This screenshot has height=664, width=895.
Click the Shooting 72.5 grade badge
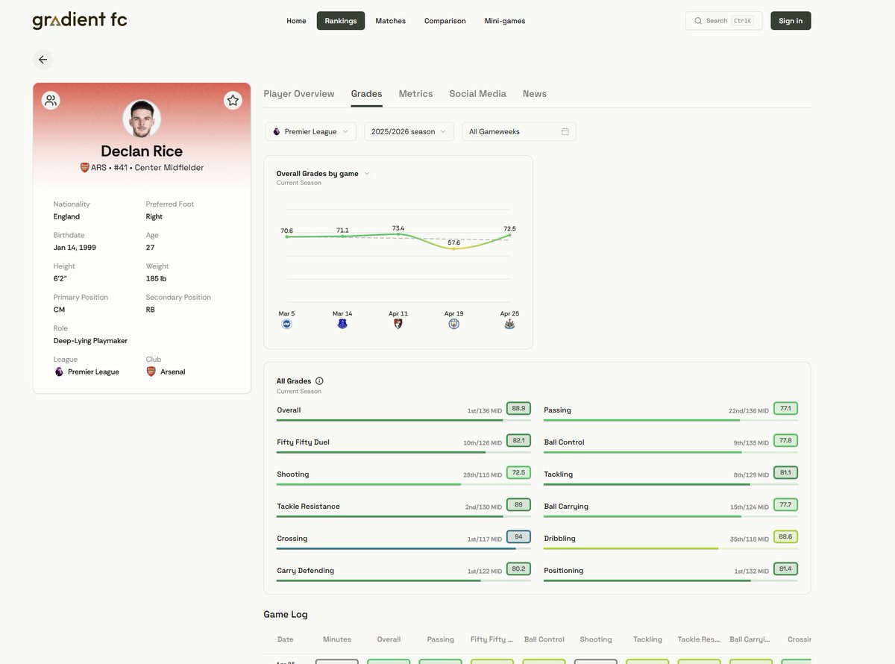tap(518, 472)
